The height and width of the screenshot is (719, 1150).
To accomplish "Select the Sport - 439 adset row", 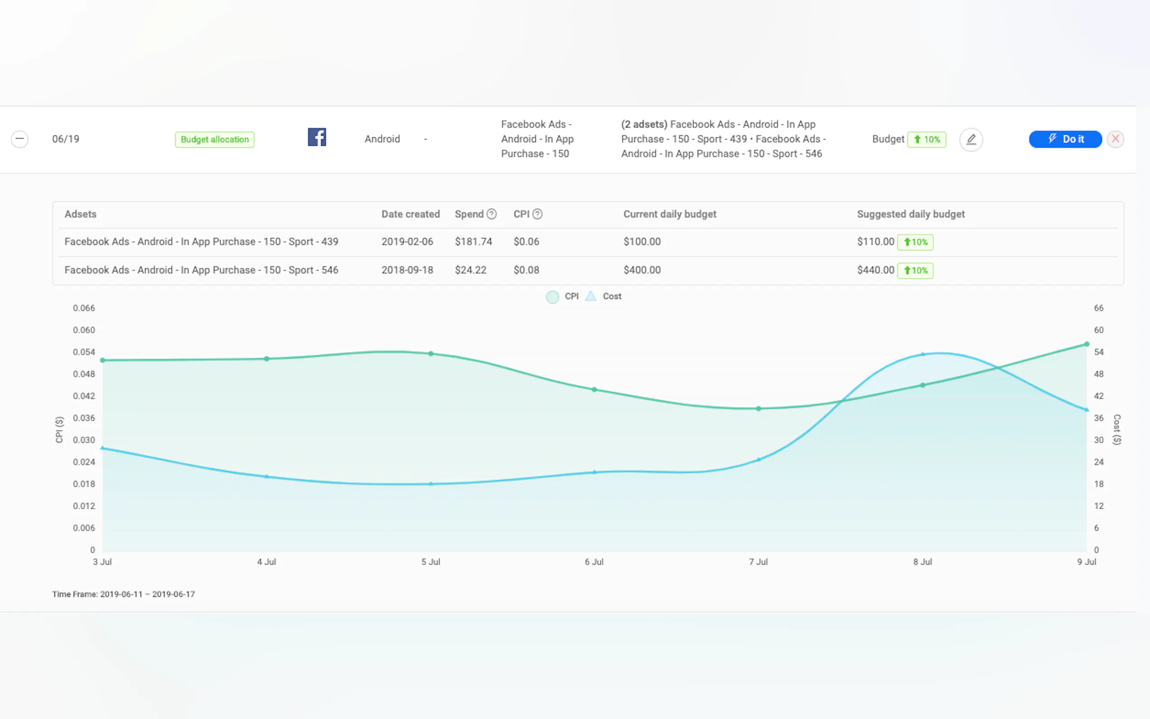I will [201, 242].
